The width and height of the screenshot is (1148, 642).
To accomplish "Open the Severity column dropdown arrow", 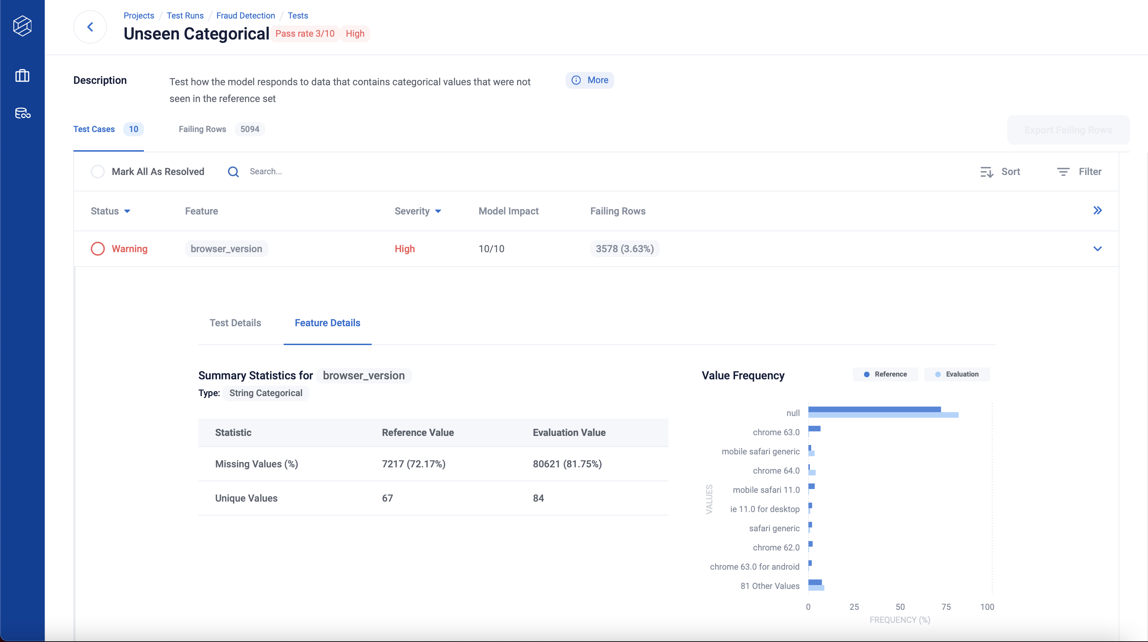I will tap(438, 212).
